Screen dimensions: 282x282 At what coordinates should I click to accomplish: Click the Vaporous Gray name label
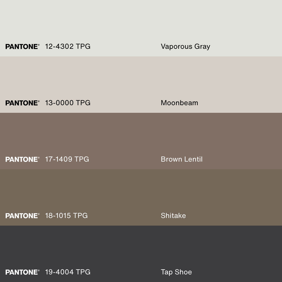point(185,47)
